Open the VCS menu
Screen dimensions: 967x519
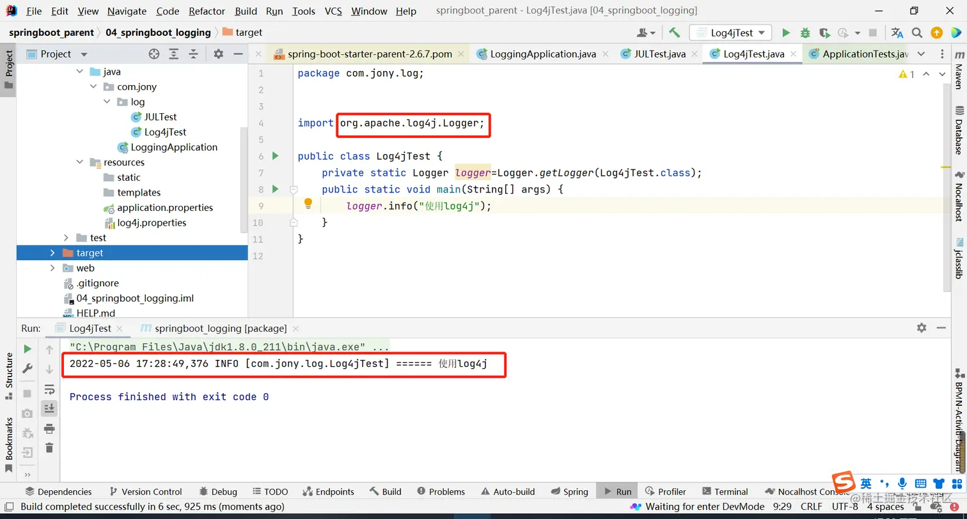(x=333, y=11)
